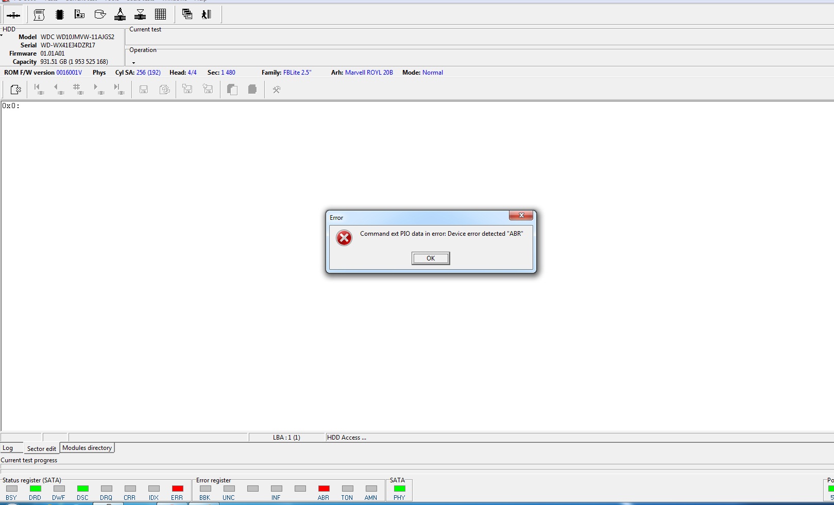This screenshot has height=505, width=834.
Task: Click serial text WD-WX41E34DZR17
Action: 67,45
